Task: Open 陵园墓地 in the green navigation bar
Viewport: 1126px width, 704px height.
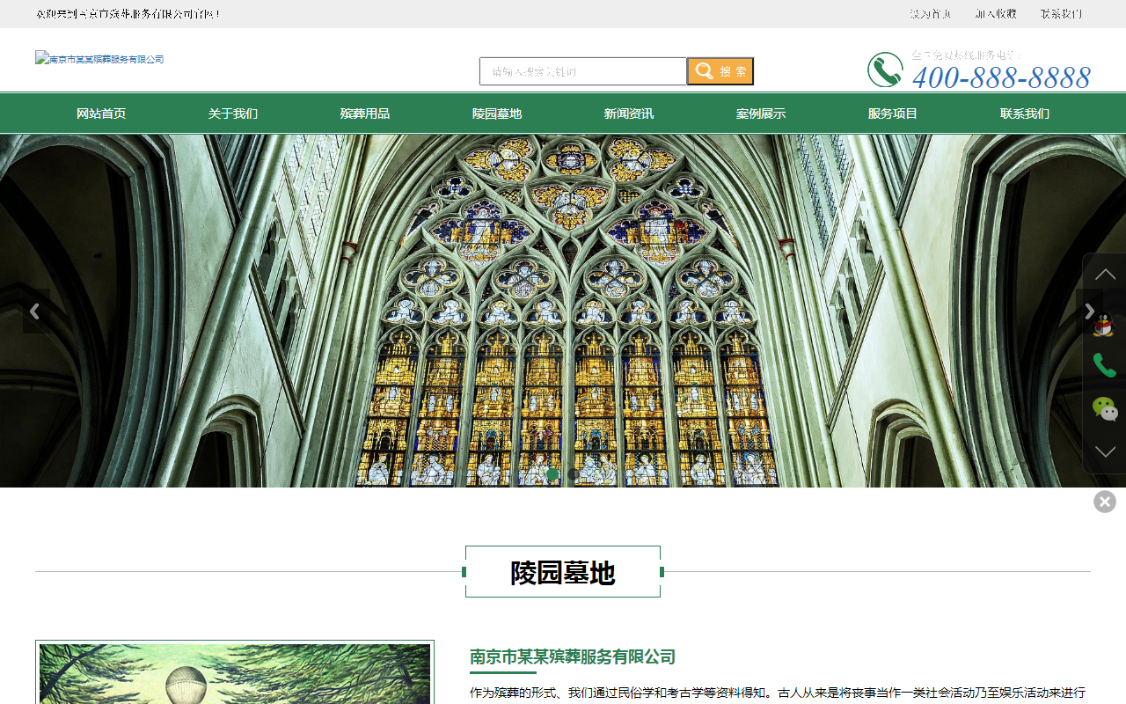Action: click(x=497, y=114)
